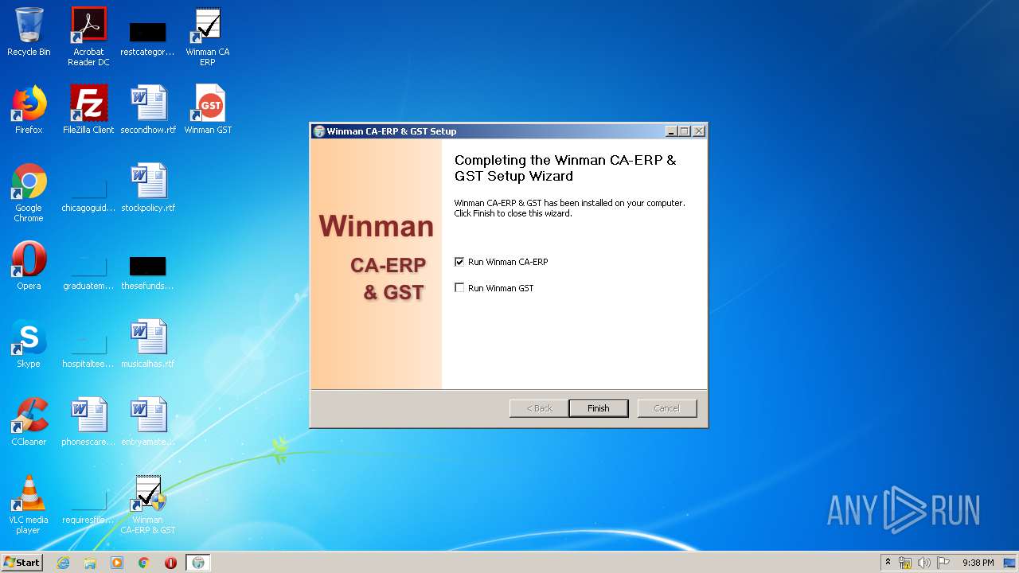Select hospitaltee... desktop file
This screenshot has width=1019, height=573.
click(x=88, y=351)
